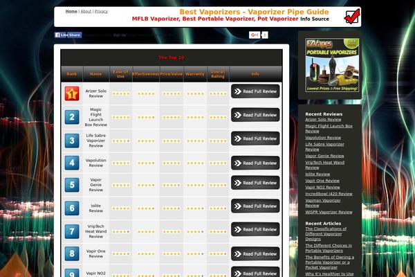Read Full Review for Vapir One
The width and height of the screenshot is (415, 277).
255,254
